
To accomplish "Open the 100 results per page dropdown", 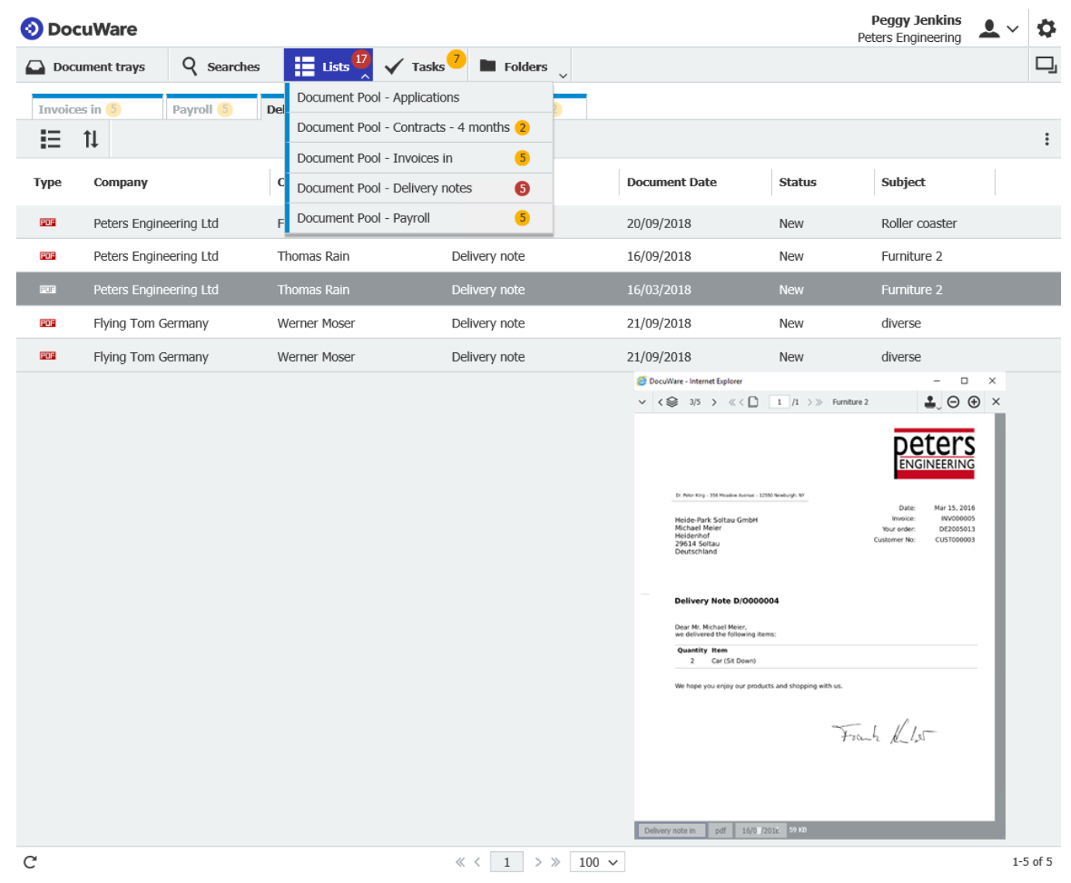I will click(x=598, y=862).
